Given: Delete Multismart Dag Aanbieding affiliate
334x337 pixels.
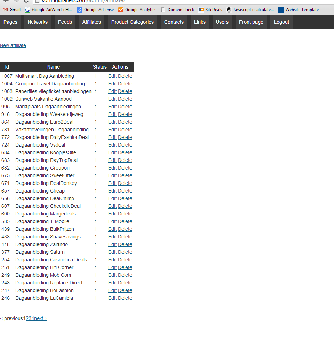Looking at the screenshot, I should pos(125,76).
